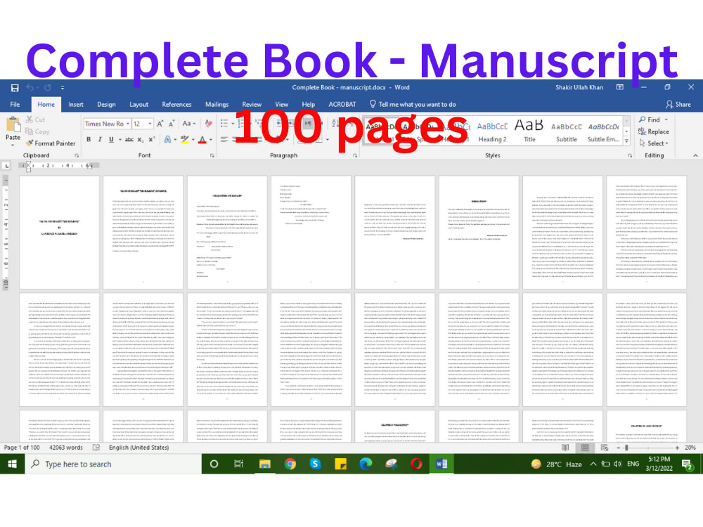Click the Clear All Formatting eraser icon
The image size is (703, 527).
209,124
